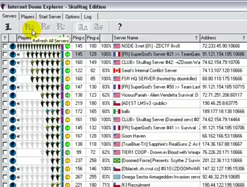Click the Mexican flag beside balls server
Viewport: 247px width, 187px height.
[117, 112]
